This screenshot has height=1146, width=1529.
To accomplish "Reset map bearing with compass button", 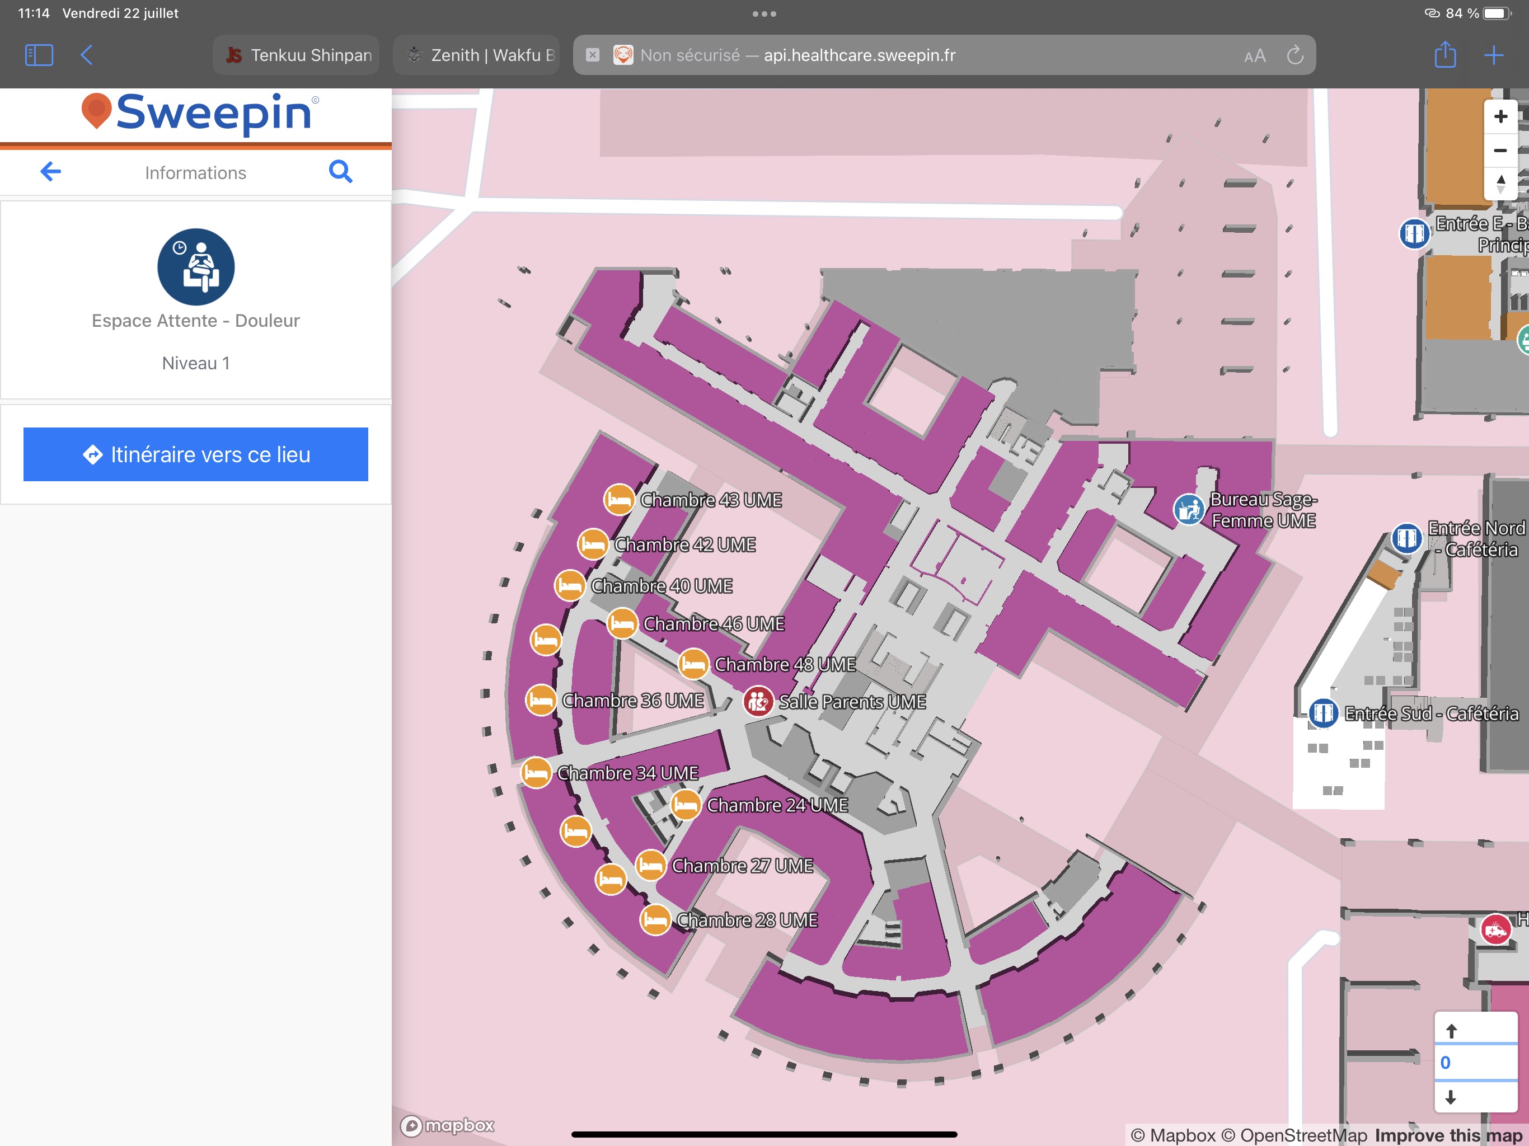I will point(1500,184).
